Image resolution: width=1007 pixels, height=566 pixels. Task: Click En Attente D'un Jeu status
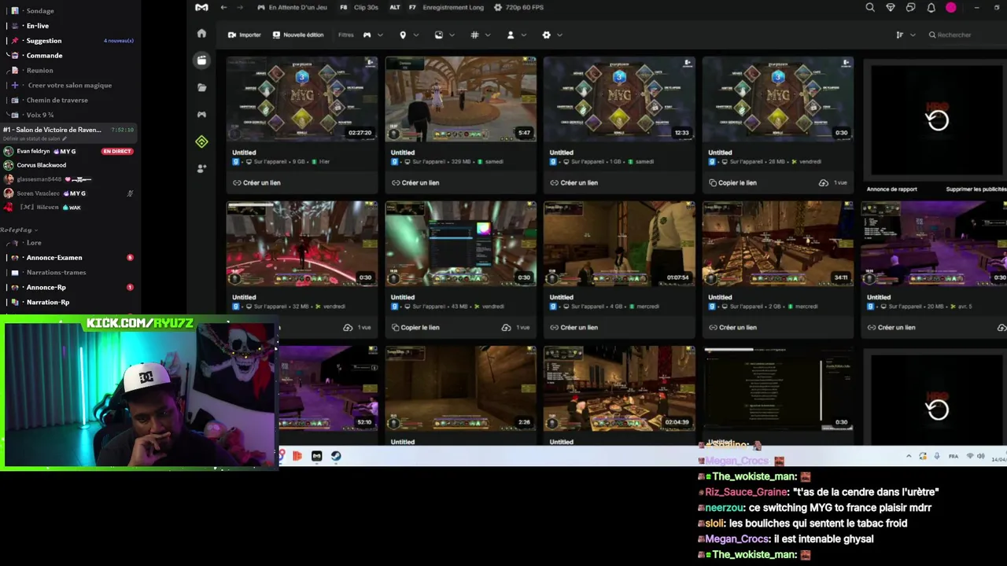pyautogui.click(x=293, y=7)
